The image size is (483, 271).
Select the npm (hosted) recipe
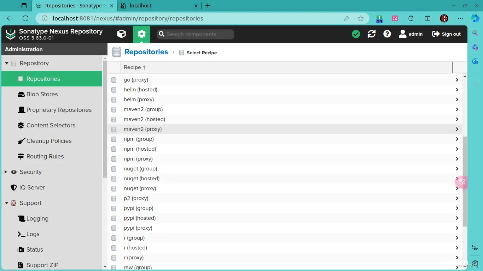(285, 149)
